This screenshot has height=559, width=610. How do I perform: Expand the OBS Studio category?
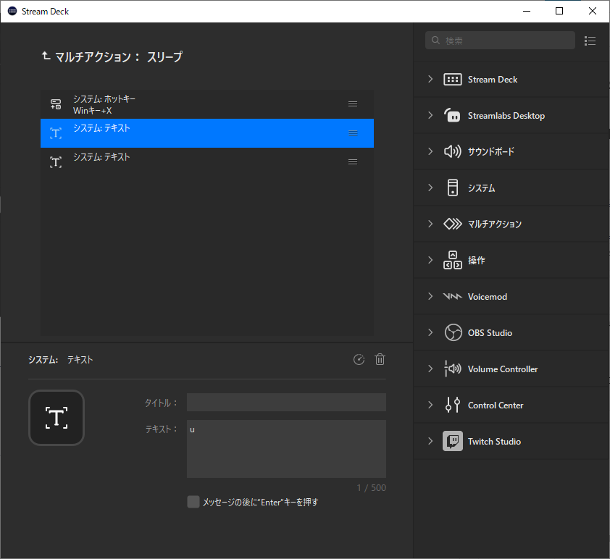(x=430, y=332)
